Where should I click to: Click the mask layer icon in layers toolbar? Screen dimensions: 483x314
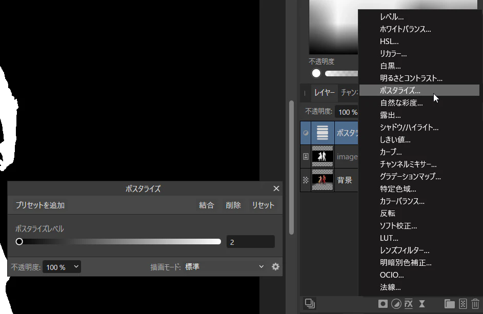coord(383,304)
